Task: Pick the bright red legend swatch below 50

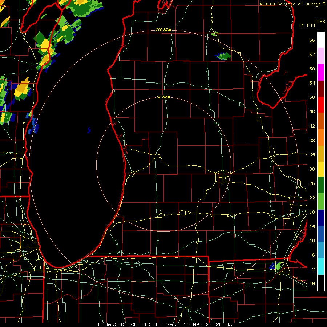Action: 321,105
